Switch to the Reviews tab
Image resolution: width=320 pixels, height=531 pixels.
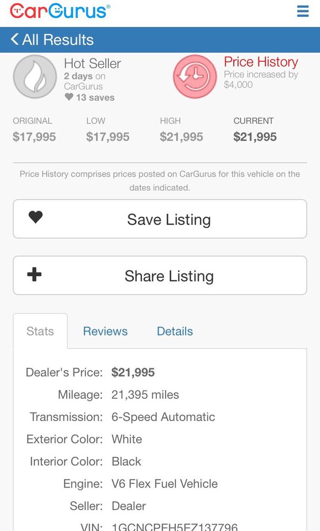pos(105,331)
